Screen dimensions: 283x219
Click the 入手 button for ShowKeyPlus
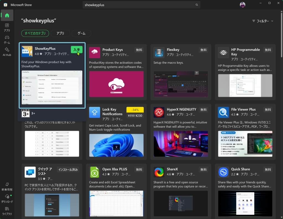click(77, 50)
